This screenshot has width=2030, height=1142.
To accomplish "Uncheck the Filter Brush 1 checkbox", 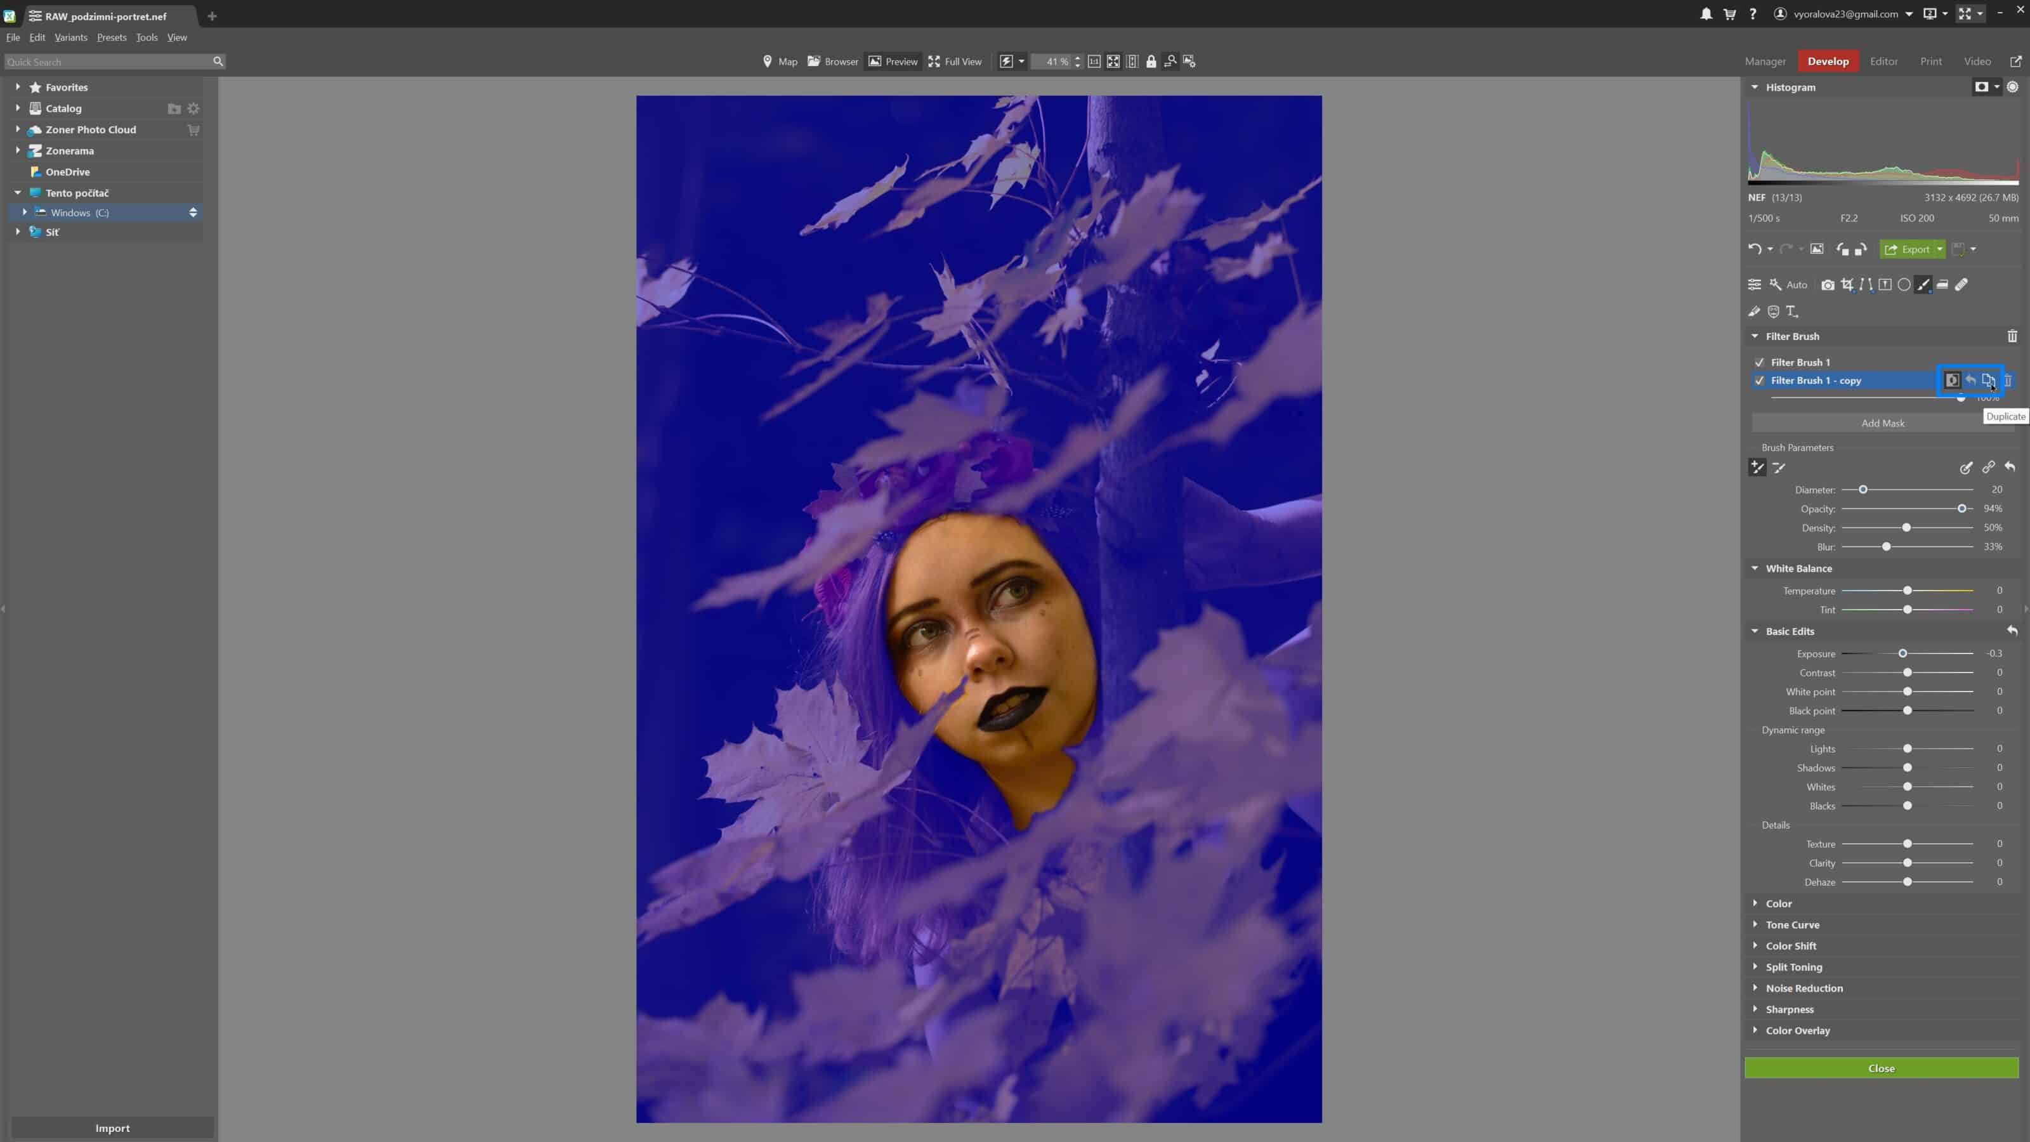I will [x=1760, y=362].
